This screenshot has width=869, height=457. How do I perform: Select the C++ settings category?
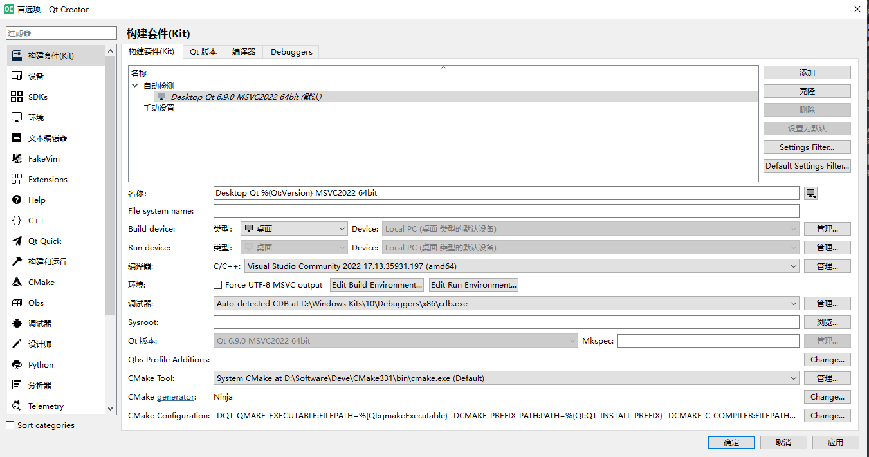click(56, 220)
